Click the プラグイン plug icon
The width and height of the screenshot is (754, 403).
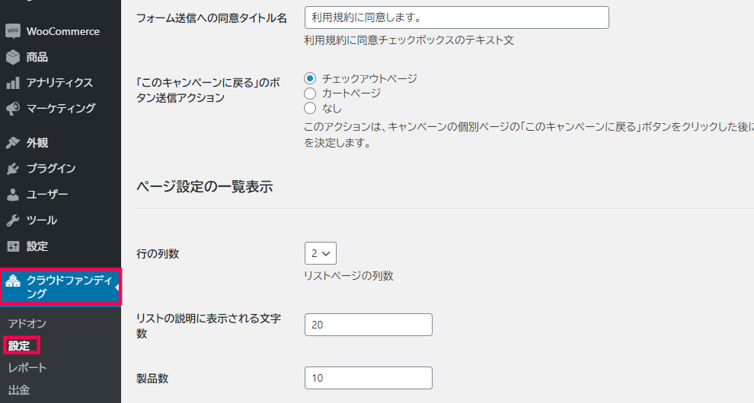click(13, 169)
